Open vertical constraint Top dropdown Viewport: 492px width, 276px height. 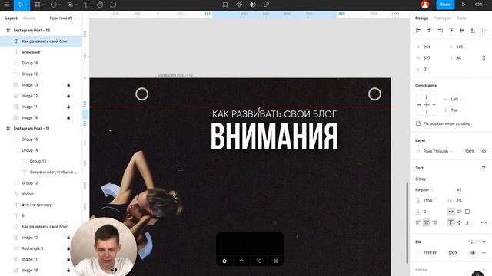[456, 110]
